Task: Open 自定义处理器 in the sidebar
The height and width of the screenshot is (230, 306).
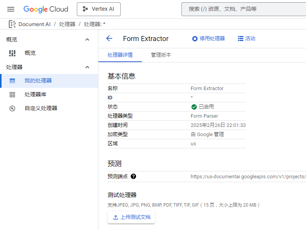Action: pos(41,108)
